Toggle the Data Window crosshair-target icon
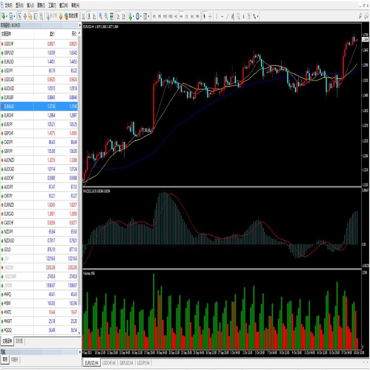370x370 pixels. pyautogui.click(x=25, y=16)
